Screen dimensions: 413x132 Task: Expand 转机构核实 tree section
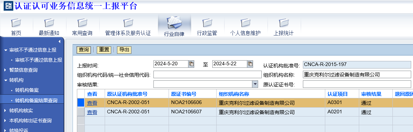coord(5,110)
